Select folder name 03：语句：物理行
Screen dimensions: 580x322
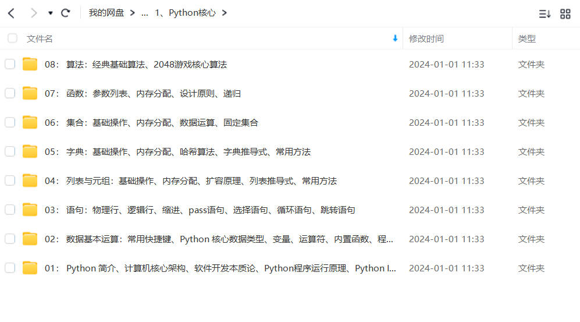coord(200,210)
